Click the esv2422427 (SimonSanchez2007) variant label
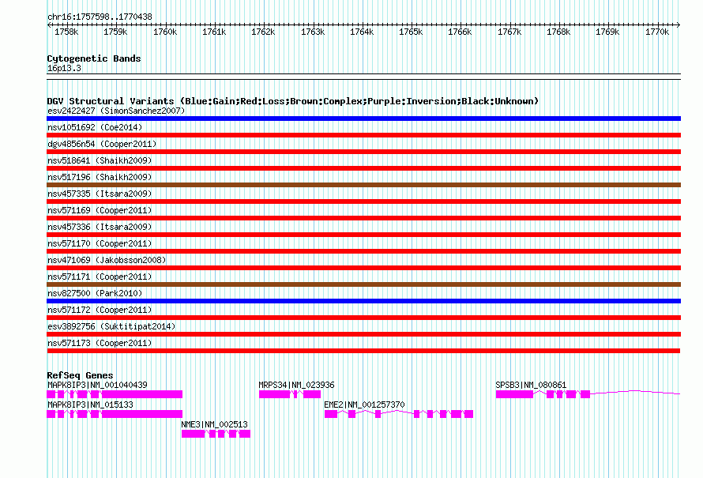703x478 pixels. [x=116, y=111]
